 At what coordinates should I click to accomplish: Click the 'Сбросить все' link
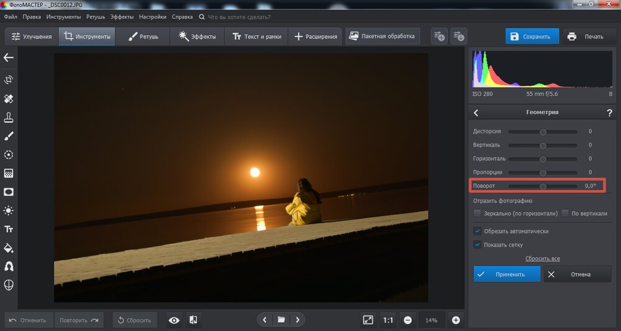click(542, 258)
